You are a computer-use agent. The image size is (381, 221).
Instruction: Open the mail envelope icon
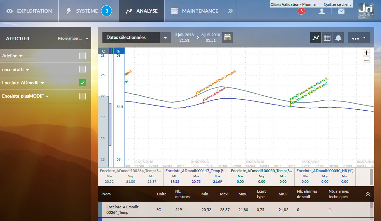point(341,11)
